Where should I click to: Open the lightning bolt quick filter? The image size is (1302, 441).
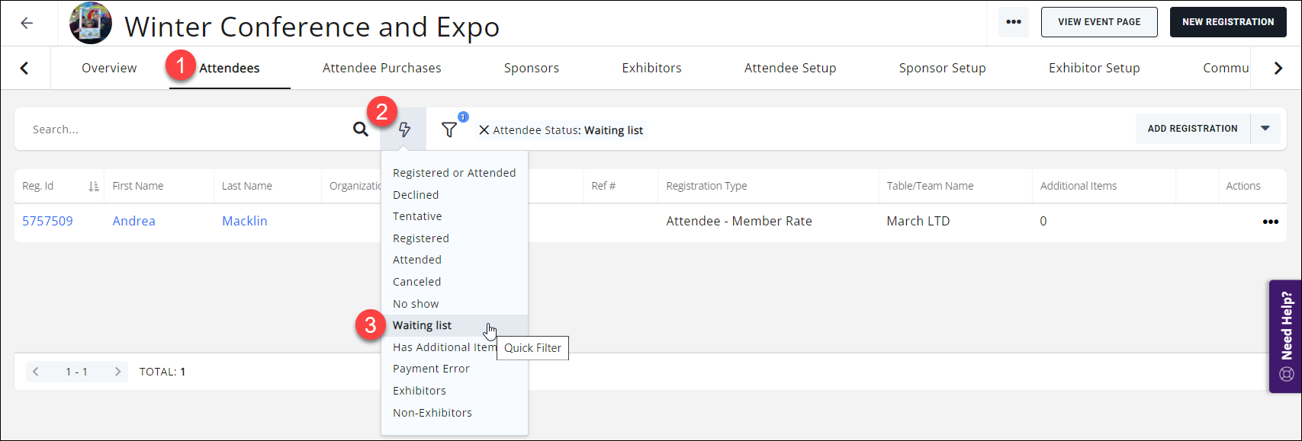coord(404,129)
